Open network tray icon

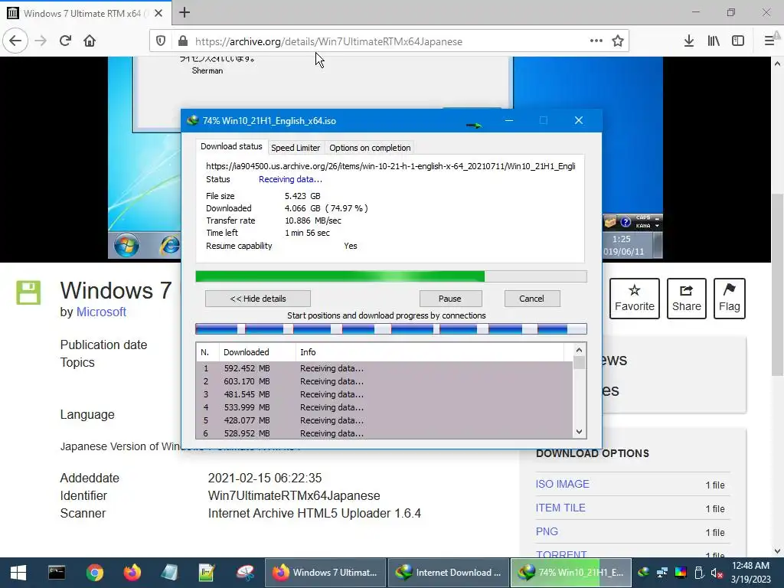[662, 573]
